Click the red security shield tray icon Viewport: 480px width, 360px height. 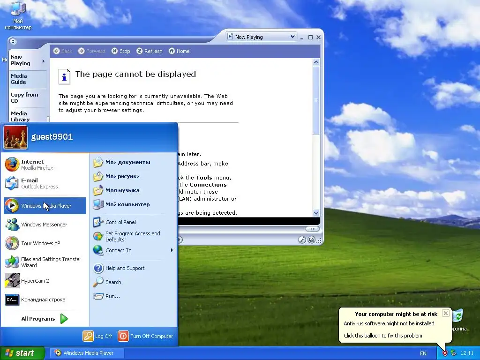(445, 353)
